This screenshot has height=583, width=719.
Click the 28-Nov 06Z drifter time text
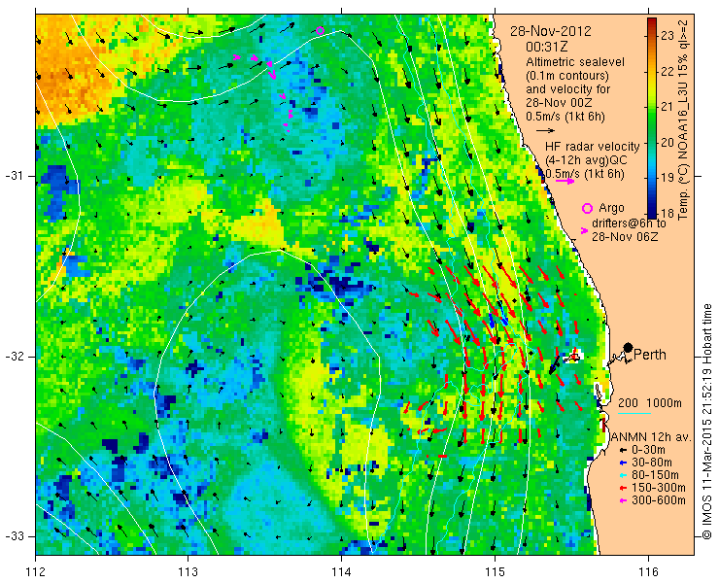pyautogui.click(x=625, y=237)
